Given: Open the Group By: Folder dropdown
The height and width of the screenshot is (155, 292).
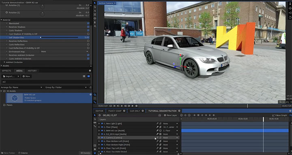Looking at the screenshot, I should click(x=66, y=87).
